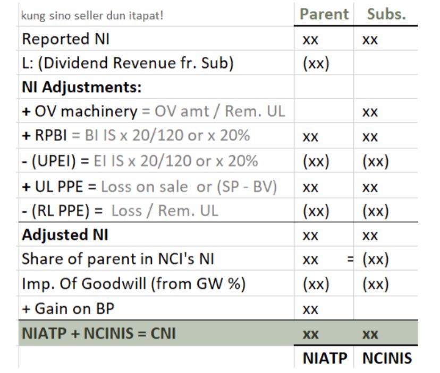Select Parent xx in the CNI total row
Viewport: 440px width, 373px height.
[x=324, y=334]
